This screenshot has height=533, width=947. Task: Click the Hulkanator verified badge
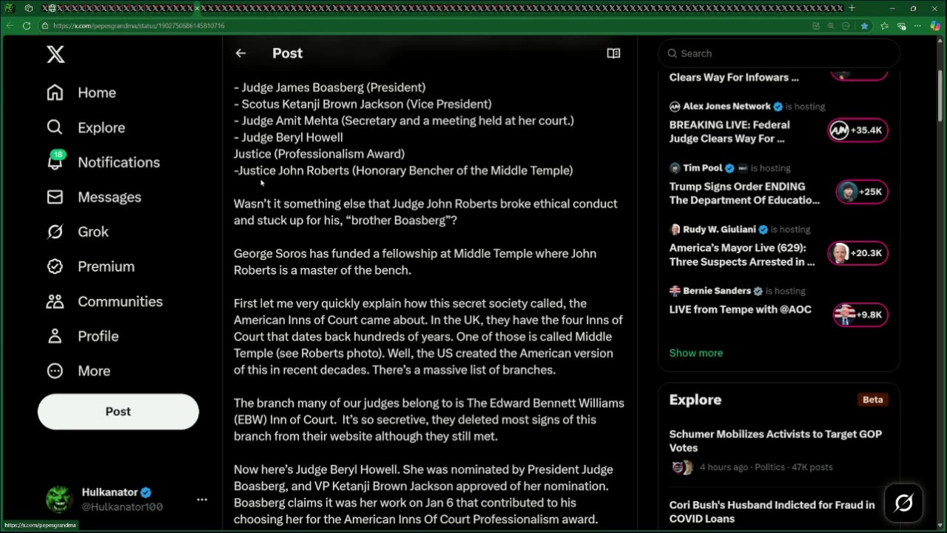pos(146,492)
